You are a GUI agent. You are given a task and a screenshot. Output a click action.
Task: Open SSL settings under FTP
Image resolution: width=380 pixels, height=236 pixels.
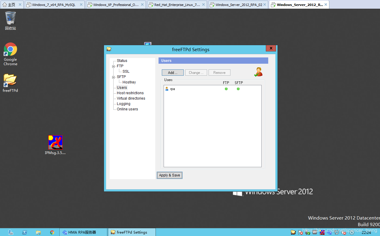[x=126, y=71]
